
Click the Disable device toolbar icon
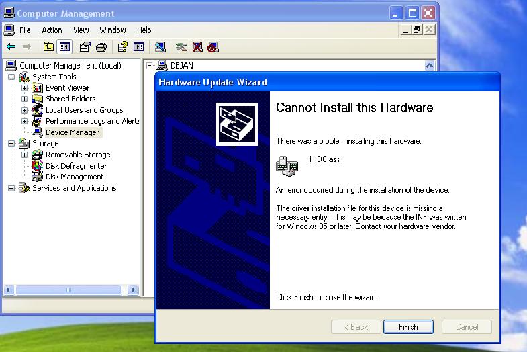click(x=213, y=47)
